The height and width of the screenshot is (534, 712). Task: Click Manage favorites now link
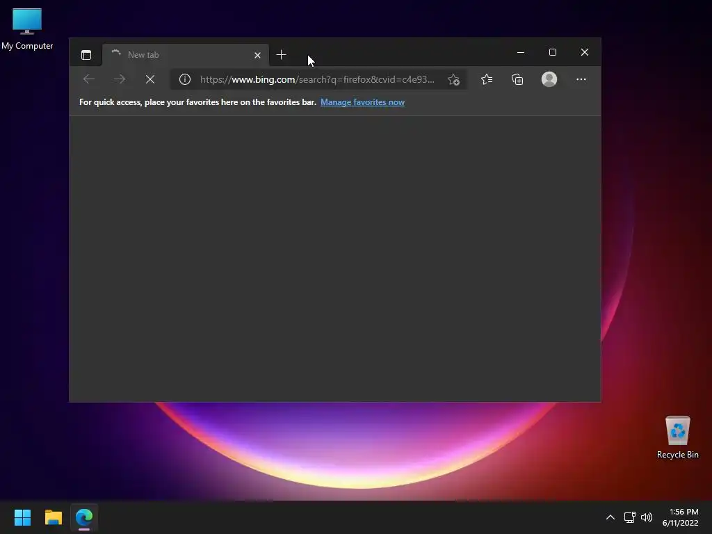pos(362,102)
